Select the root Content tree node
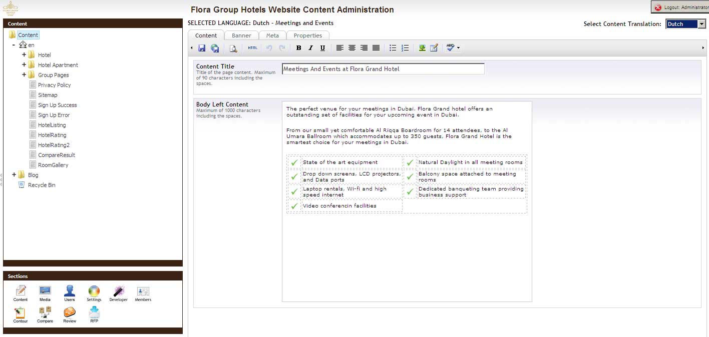The height and width of the screenshot is (337, 709). tap(28, 35)
